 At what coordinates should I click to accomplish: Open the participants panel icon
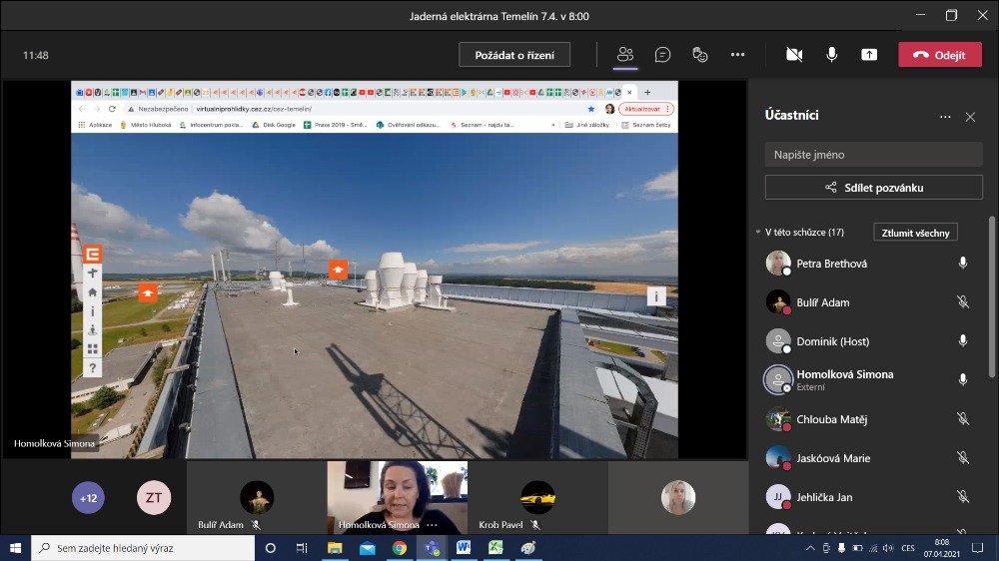click(x=625, y=55)
